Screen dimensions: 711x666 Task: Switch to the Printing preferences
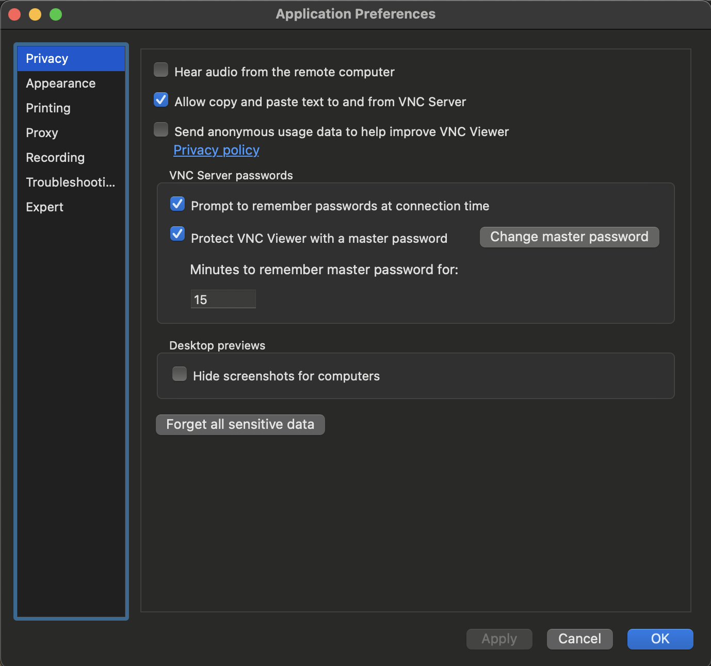[71, 108]
